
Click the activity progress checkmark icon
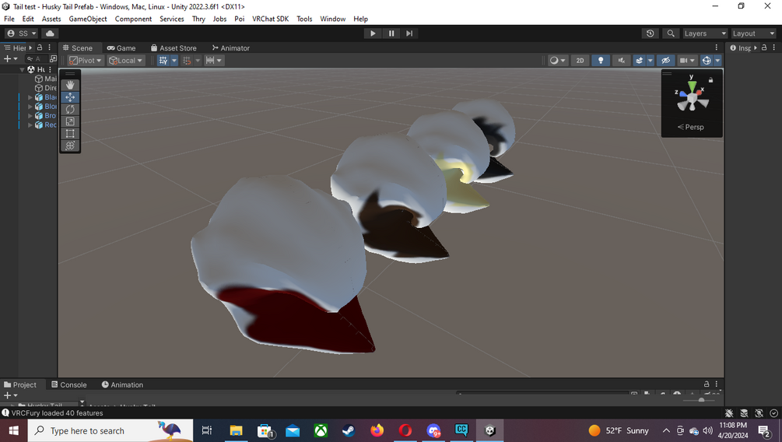coord(774,413)
